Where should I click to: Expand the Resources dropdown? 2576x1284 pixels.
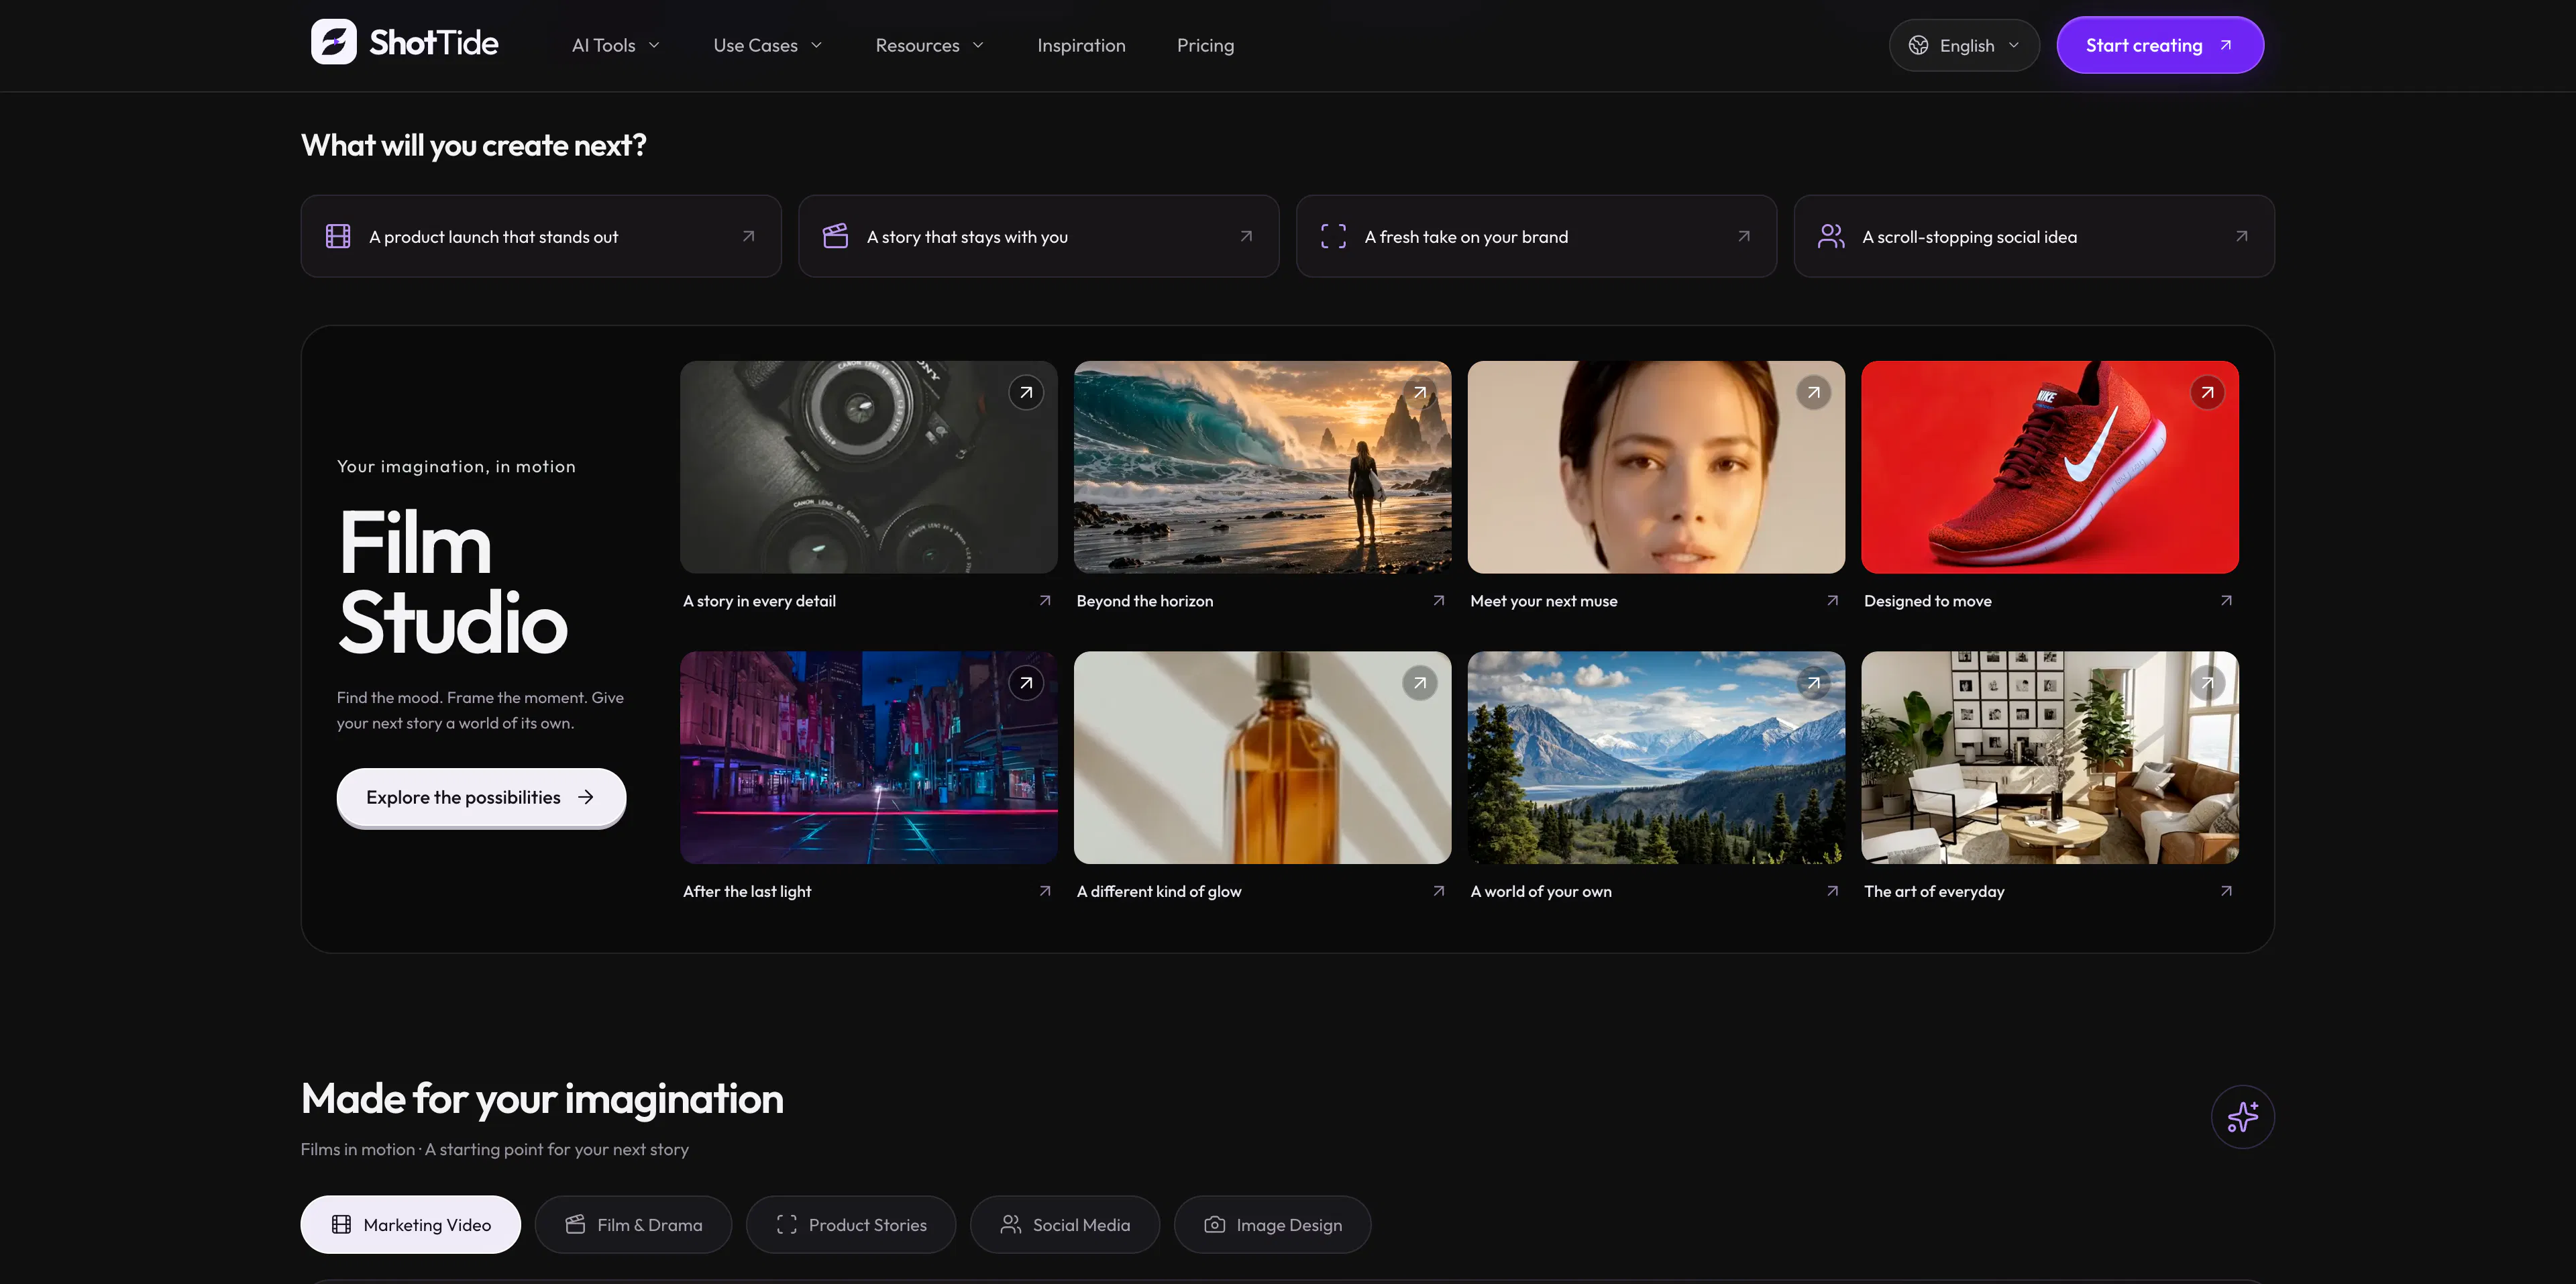[x=929, y=45]
